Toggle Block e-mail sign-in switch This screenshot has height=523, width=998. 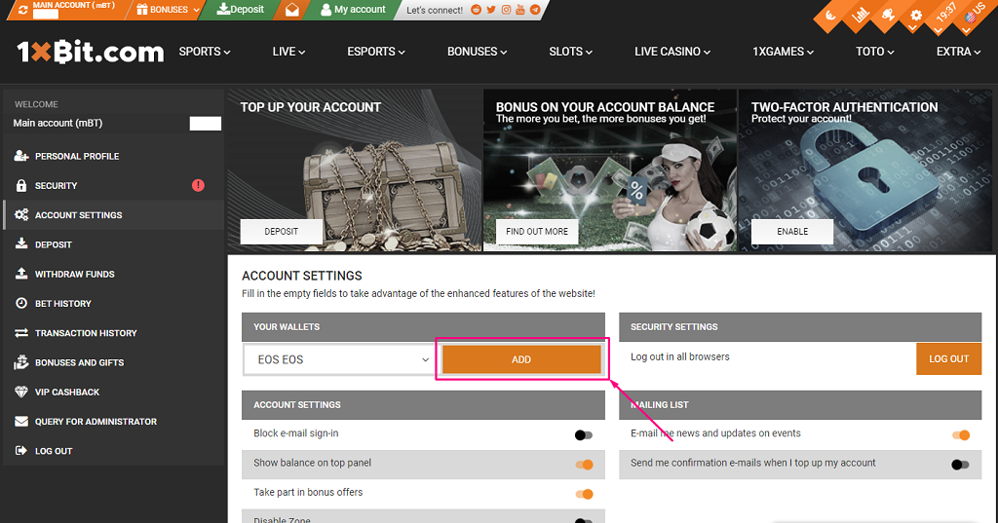pos(584,435)
